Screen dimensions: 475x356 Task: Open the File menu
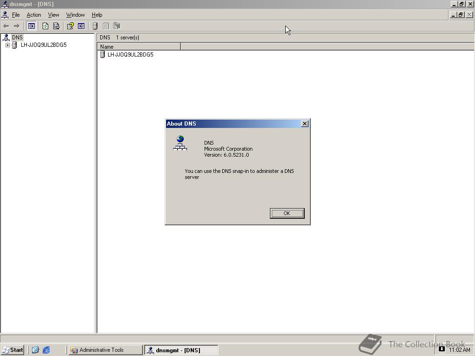click(x=16, y=15)
